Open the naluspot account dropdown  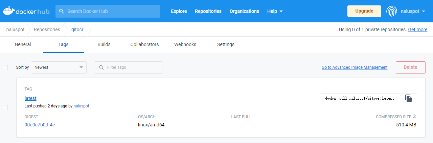pyautogui.click(x=413, y=11)
